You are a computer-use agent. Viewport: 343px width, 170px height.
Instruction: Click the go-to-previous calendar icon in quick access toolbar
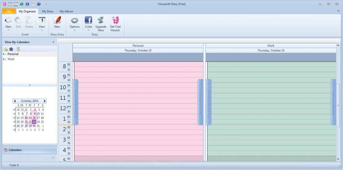[10, 4]
